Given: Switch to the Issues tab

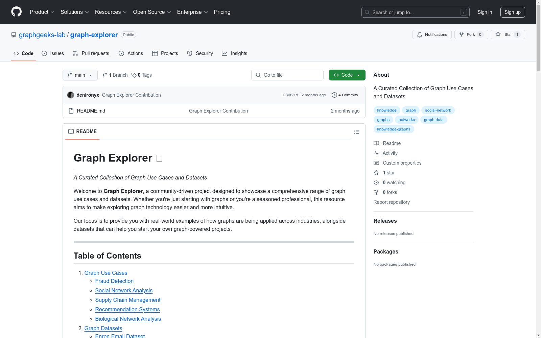Looking at the screenshot, I should tap(53, 53).
